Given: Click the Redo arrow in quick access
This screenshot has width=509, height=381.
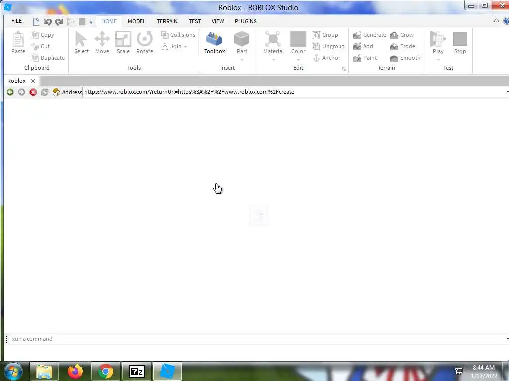Looking at the screenshot, I should point(59,22).
